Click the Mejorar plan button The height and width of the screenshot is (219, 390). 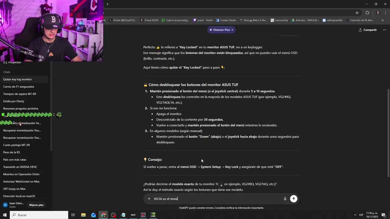[x=36, y=205]
